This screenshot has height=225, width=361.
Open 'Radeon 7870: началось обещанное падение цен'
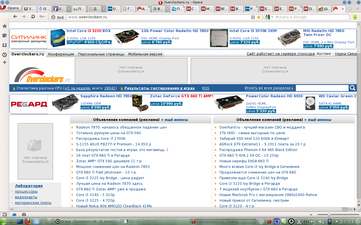click(121, 127)
